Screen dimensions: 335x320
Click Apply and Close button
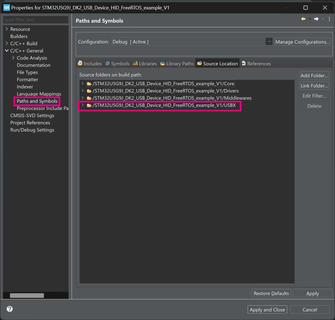pos(267,310)
